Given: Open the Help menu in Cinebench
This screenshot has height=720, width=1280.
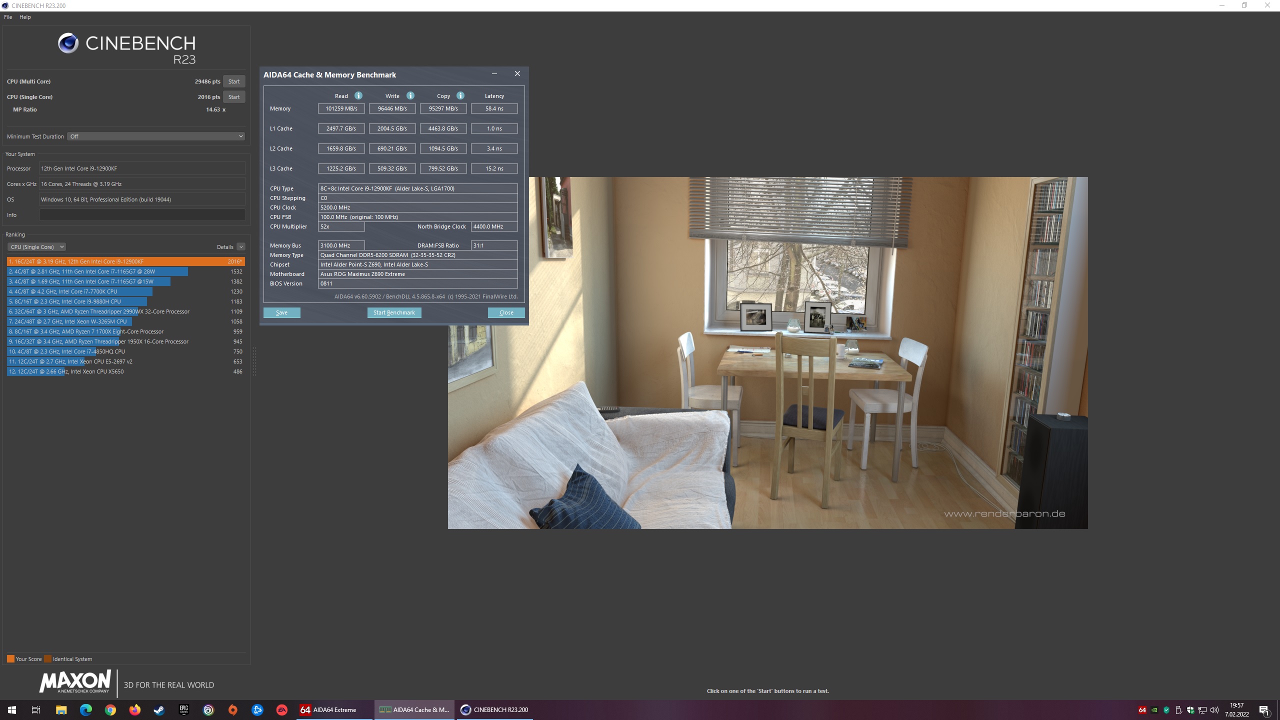Looking at the screenshot, I should [25, 17].
